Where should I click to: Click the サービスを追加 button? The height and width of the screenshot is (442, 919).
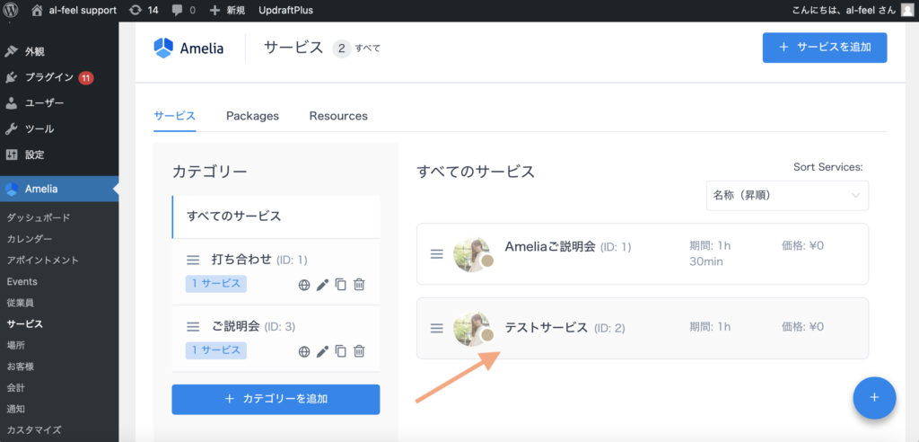pos(824,48)
